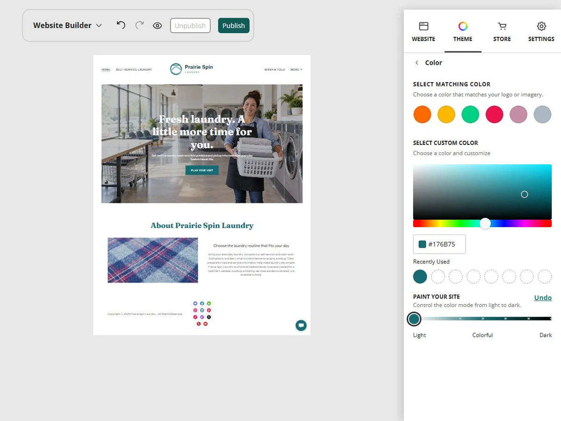Viewport: 561px width, 421px height.
Task: Choose the recently used teal swatch
Action: (x=420, y=277)
